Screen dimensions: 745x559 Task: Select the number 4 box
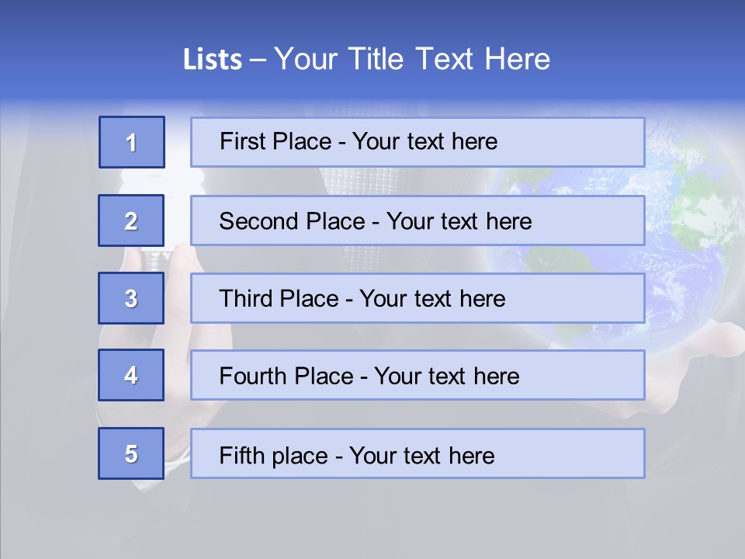click(x=131, y=375)
